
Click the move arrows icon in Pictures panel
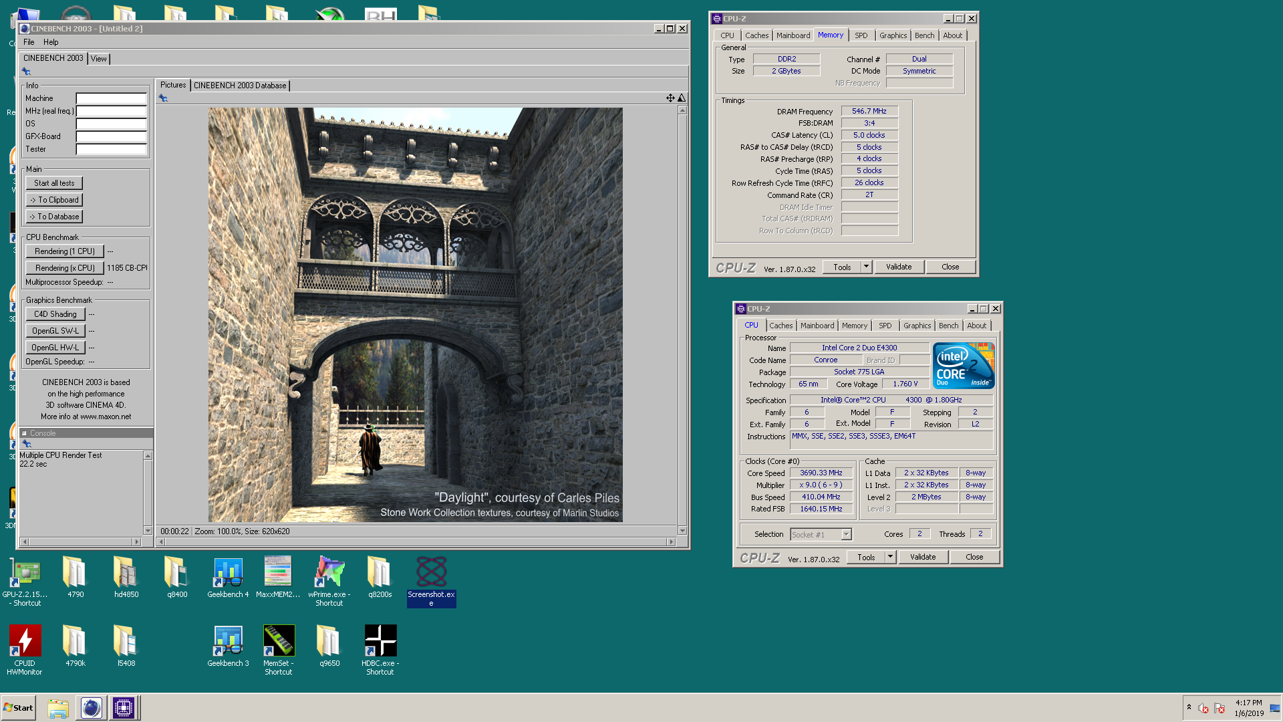pos(670,98)
